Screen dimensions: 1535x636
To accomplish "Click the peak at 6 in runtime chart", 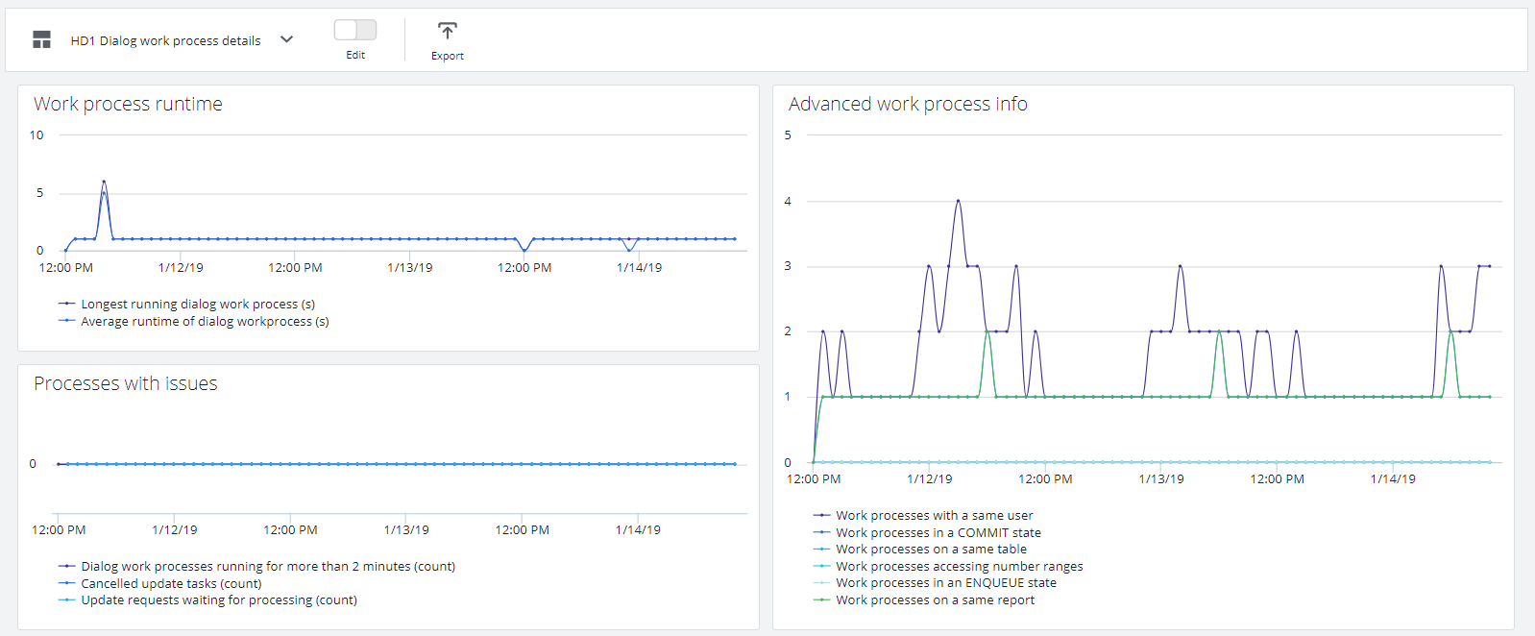I will pos(104,182).
